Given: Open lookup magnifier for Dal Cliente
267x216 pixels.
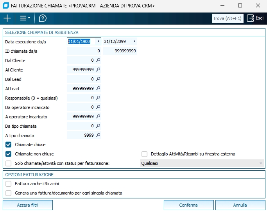Looking at the screenshot, I should coord(98,60).
